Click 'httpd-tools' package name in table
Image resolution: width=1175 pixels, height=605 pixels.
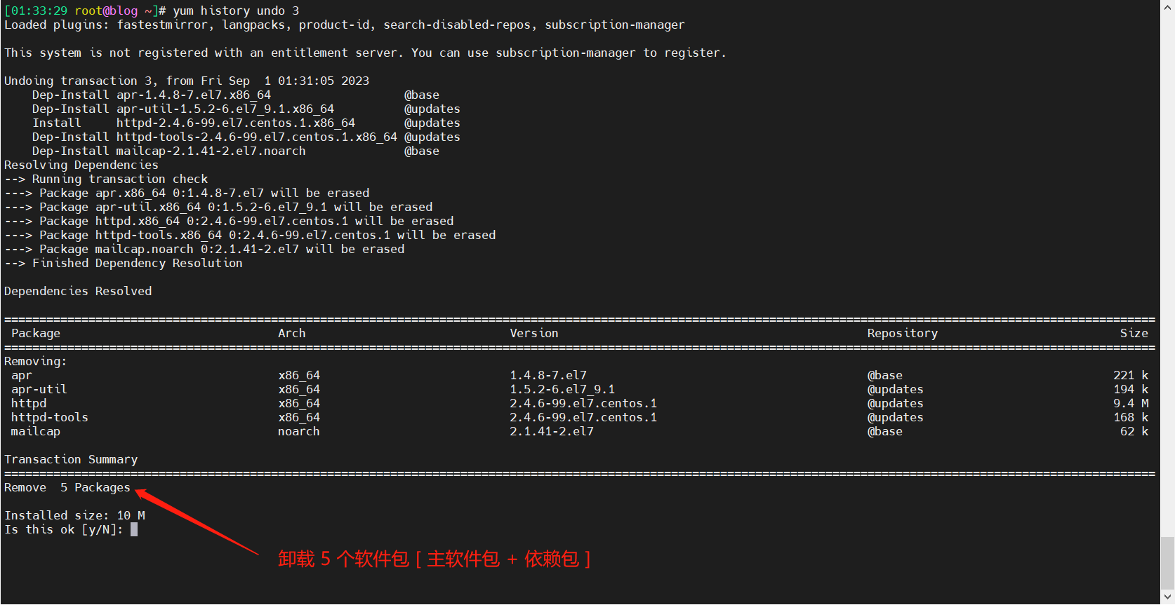[50, 417]
